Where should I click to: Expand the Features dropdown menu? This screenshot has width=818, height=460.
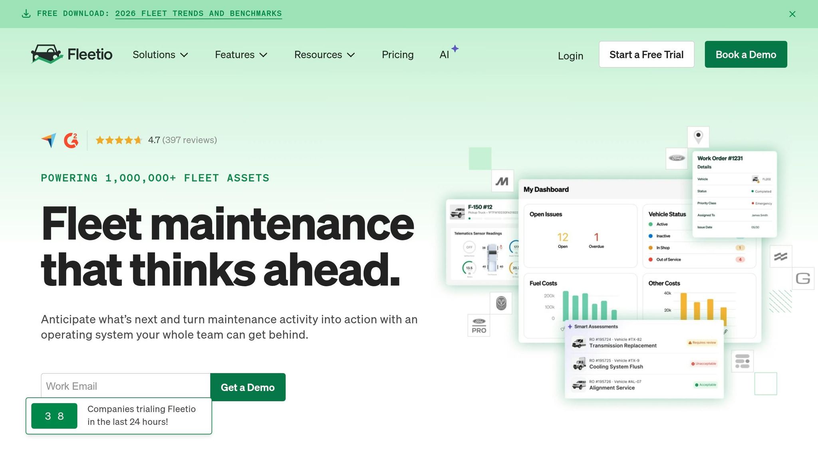point(241,55)
